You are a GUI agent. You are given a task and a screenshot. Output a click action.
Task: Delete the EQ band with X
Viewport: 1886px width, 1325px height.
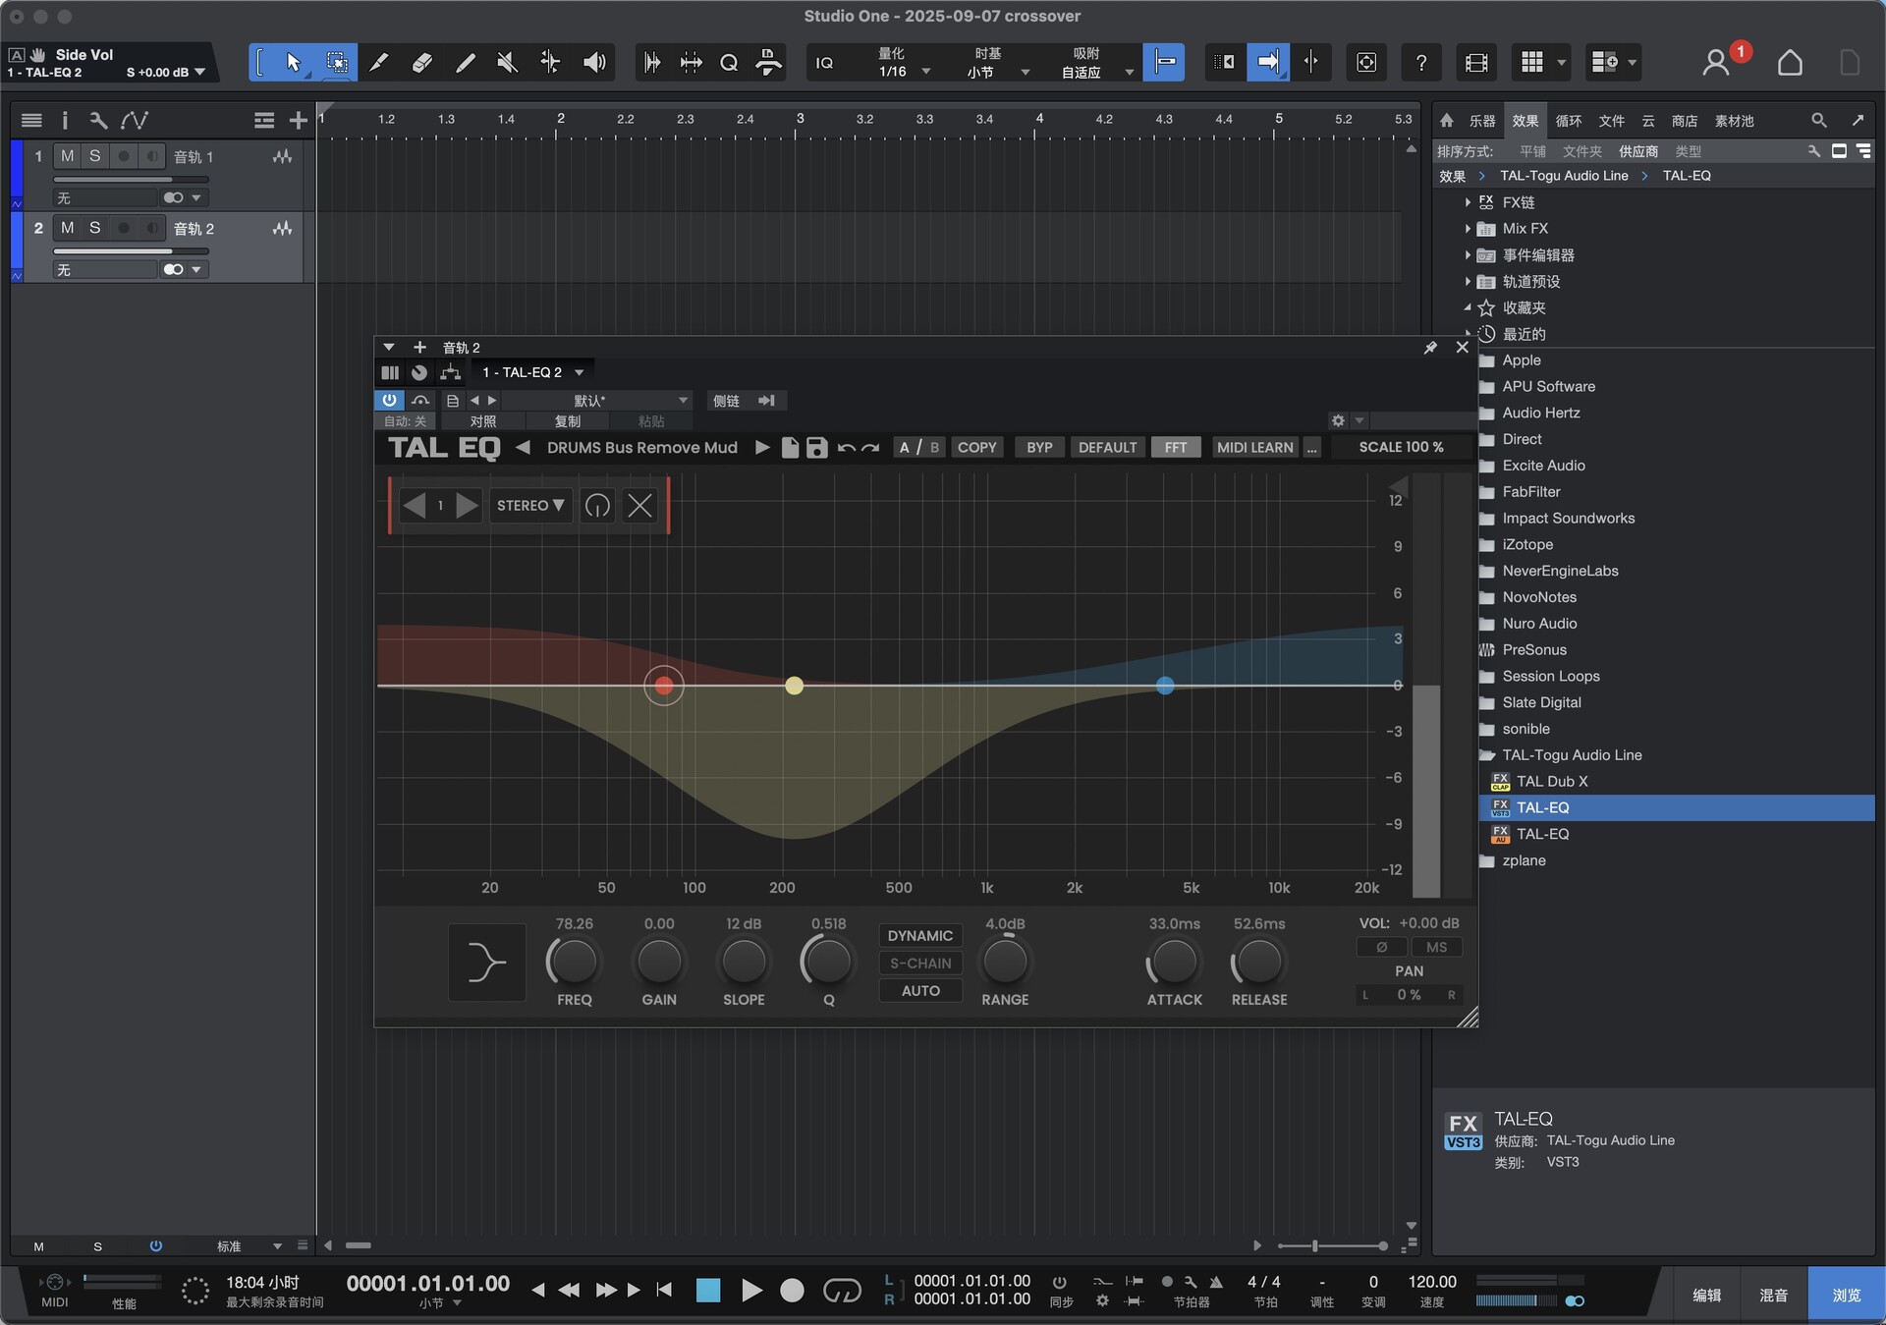click(x=640, y=506)
